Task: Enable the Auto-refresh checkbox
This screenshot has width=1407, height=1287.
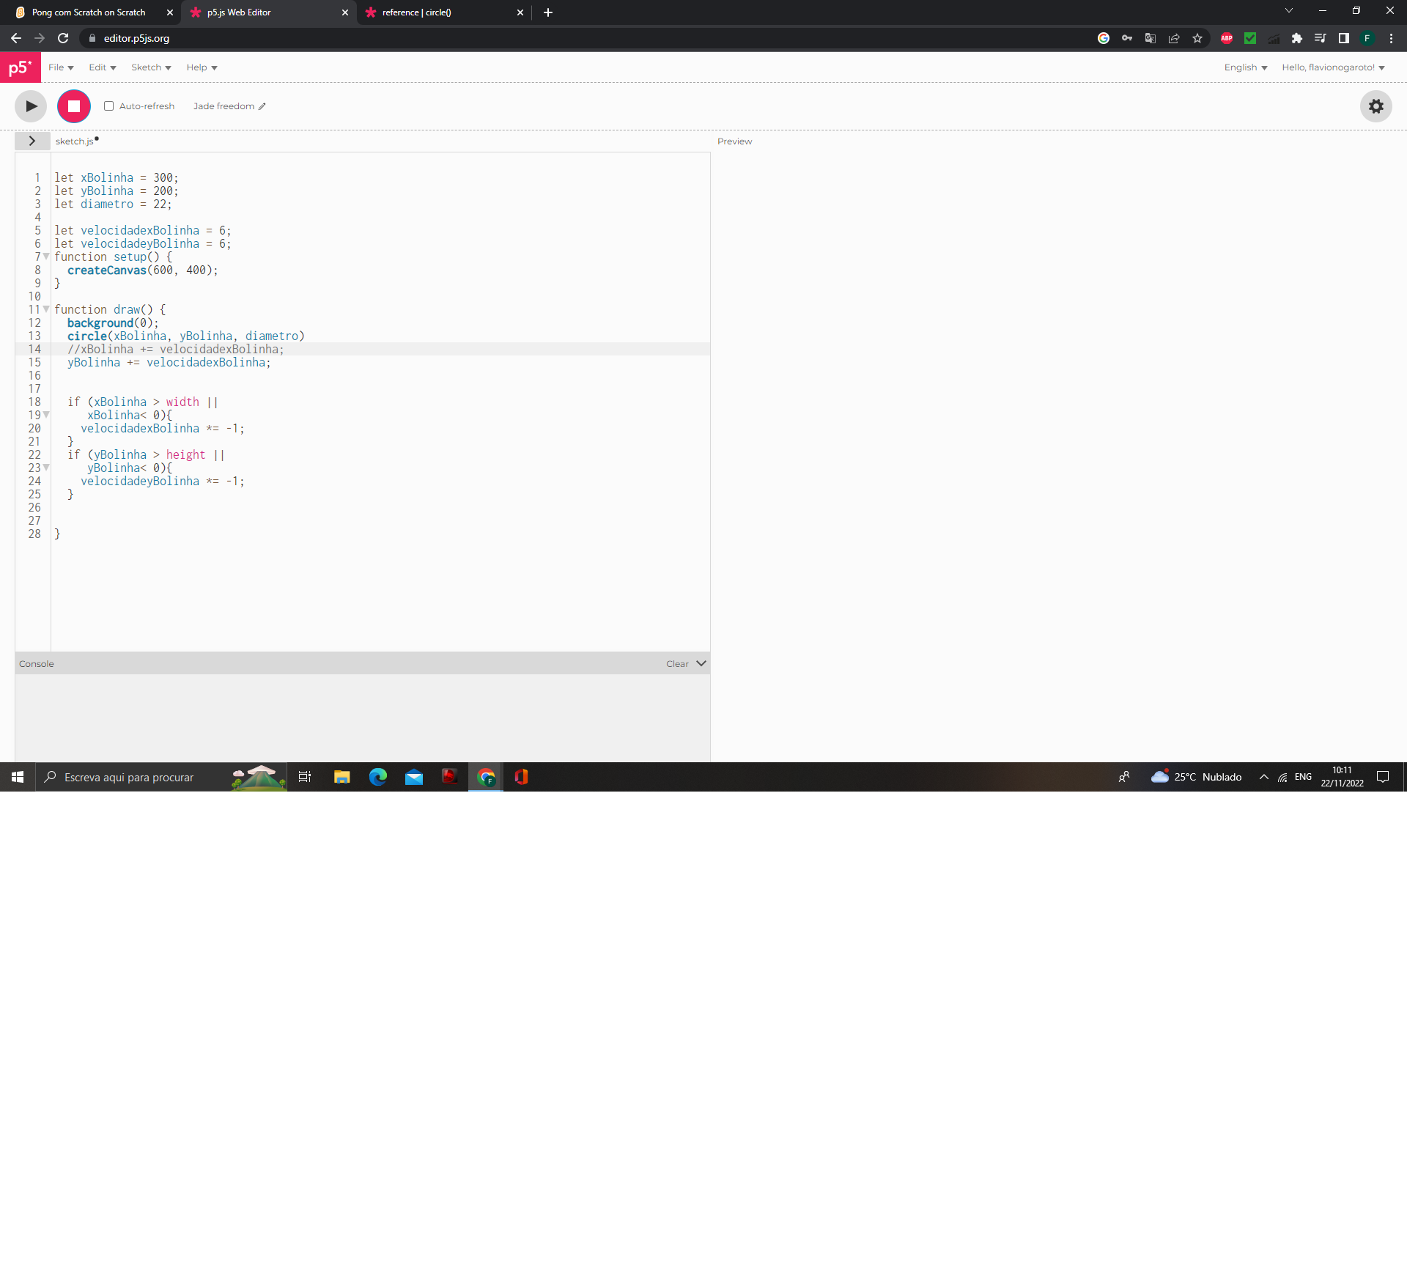Action: 108,106
